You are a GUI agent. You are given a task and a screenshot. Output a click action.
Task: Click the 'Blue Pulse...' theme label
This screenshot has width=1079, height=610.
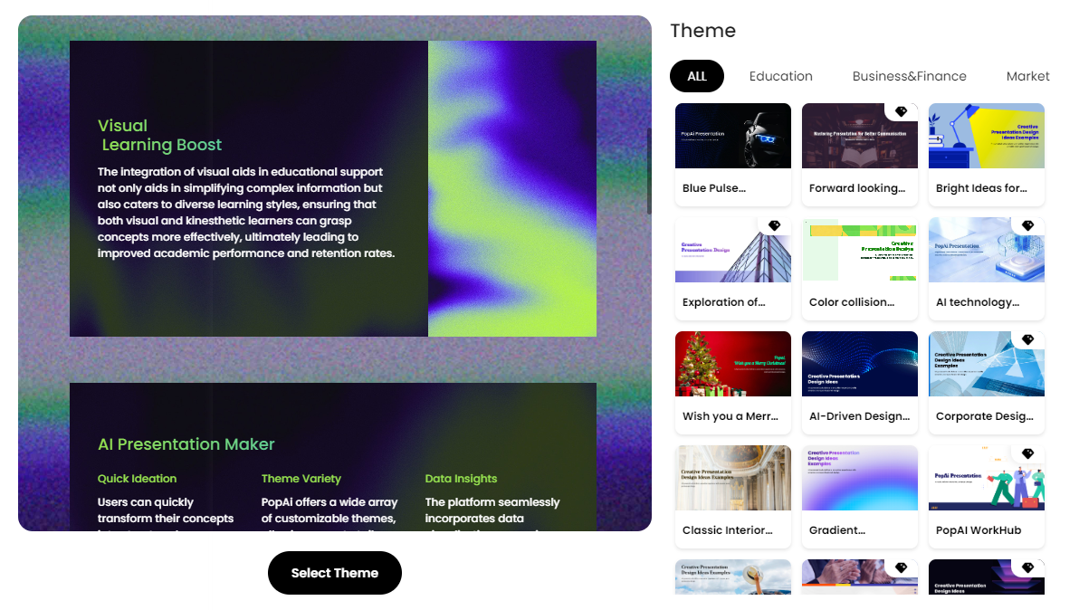click(713, 188)
